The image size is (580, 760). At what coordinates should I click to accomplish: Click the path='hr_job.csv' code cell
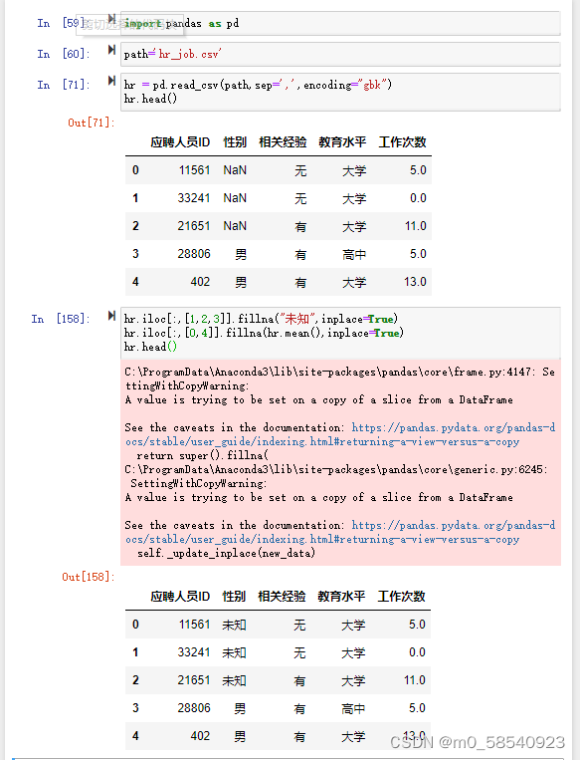pos(340,54)
